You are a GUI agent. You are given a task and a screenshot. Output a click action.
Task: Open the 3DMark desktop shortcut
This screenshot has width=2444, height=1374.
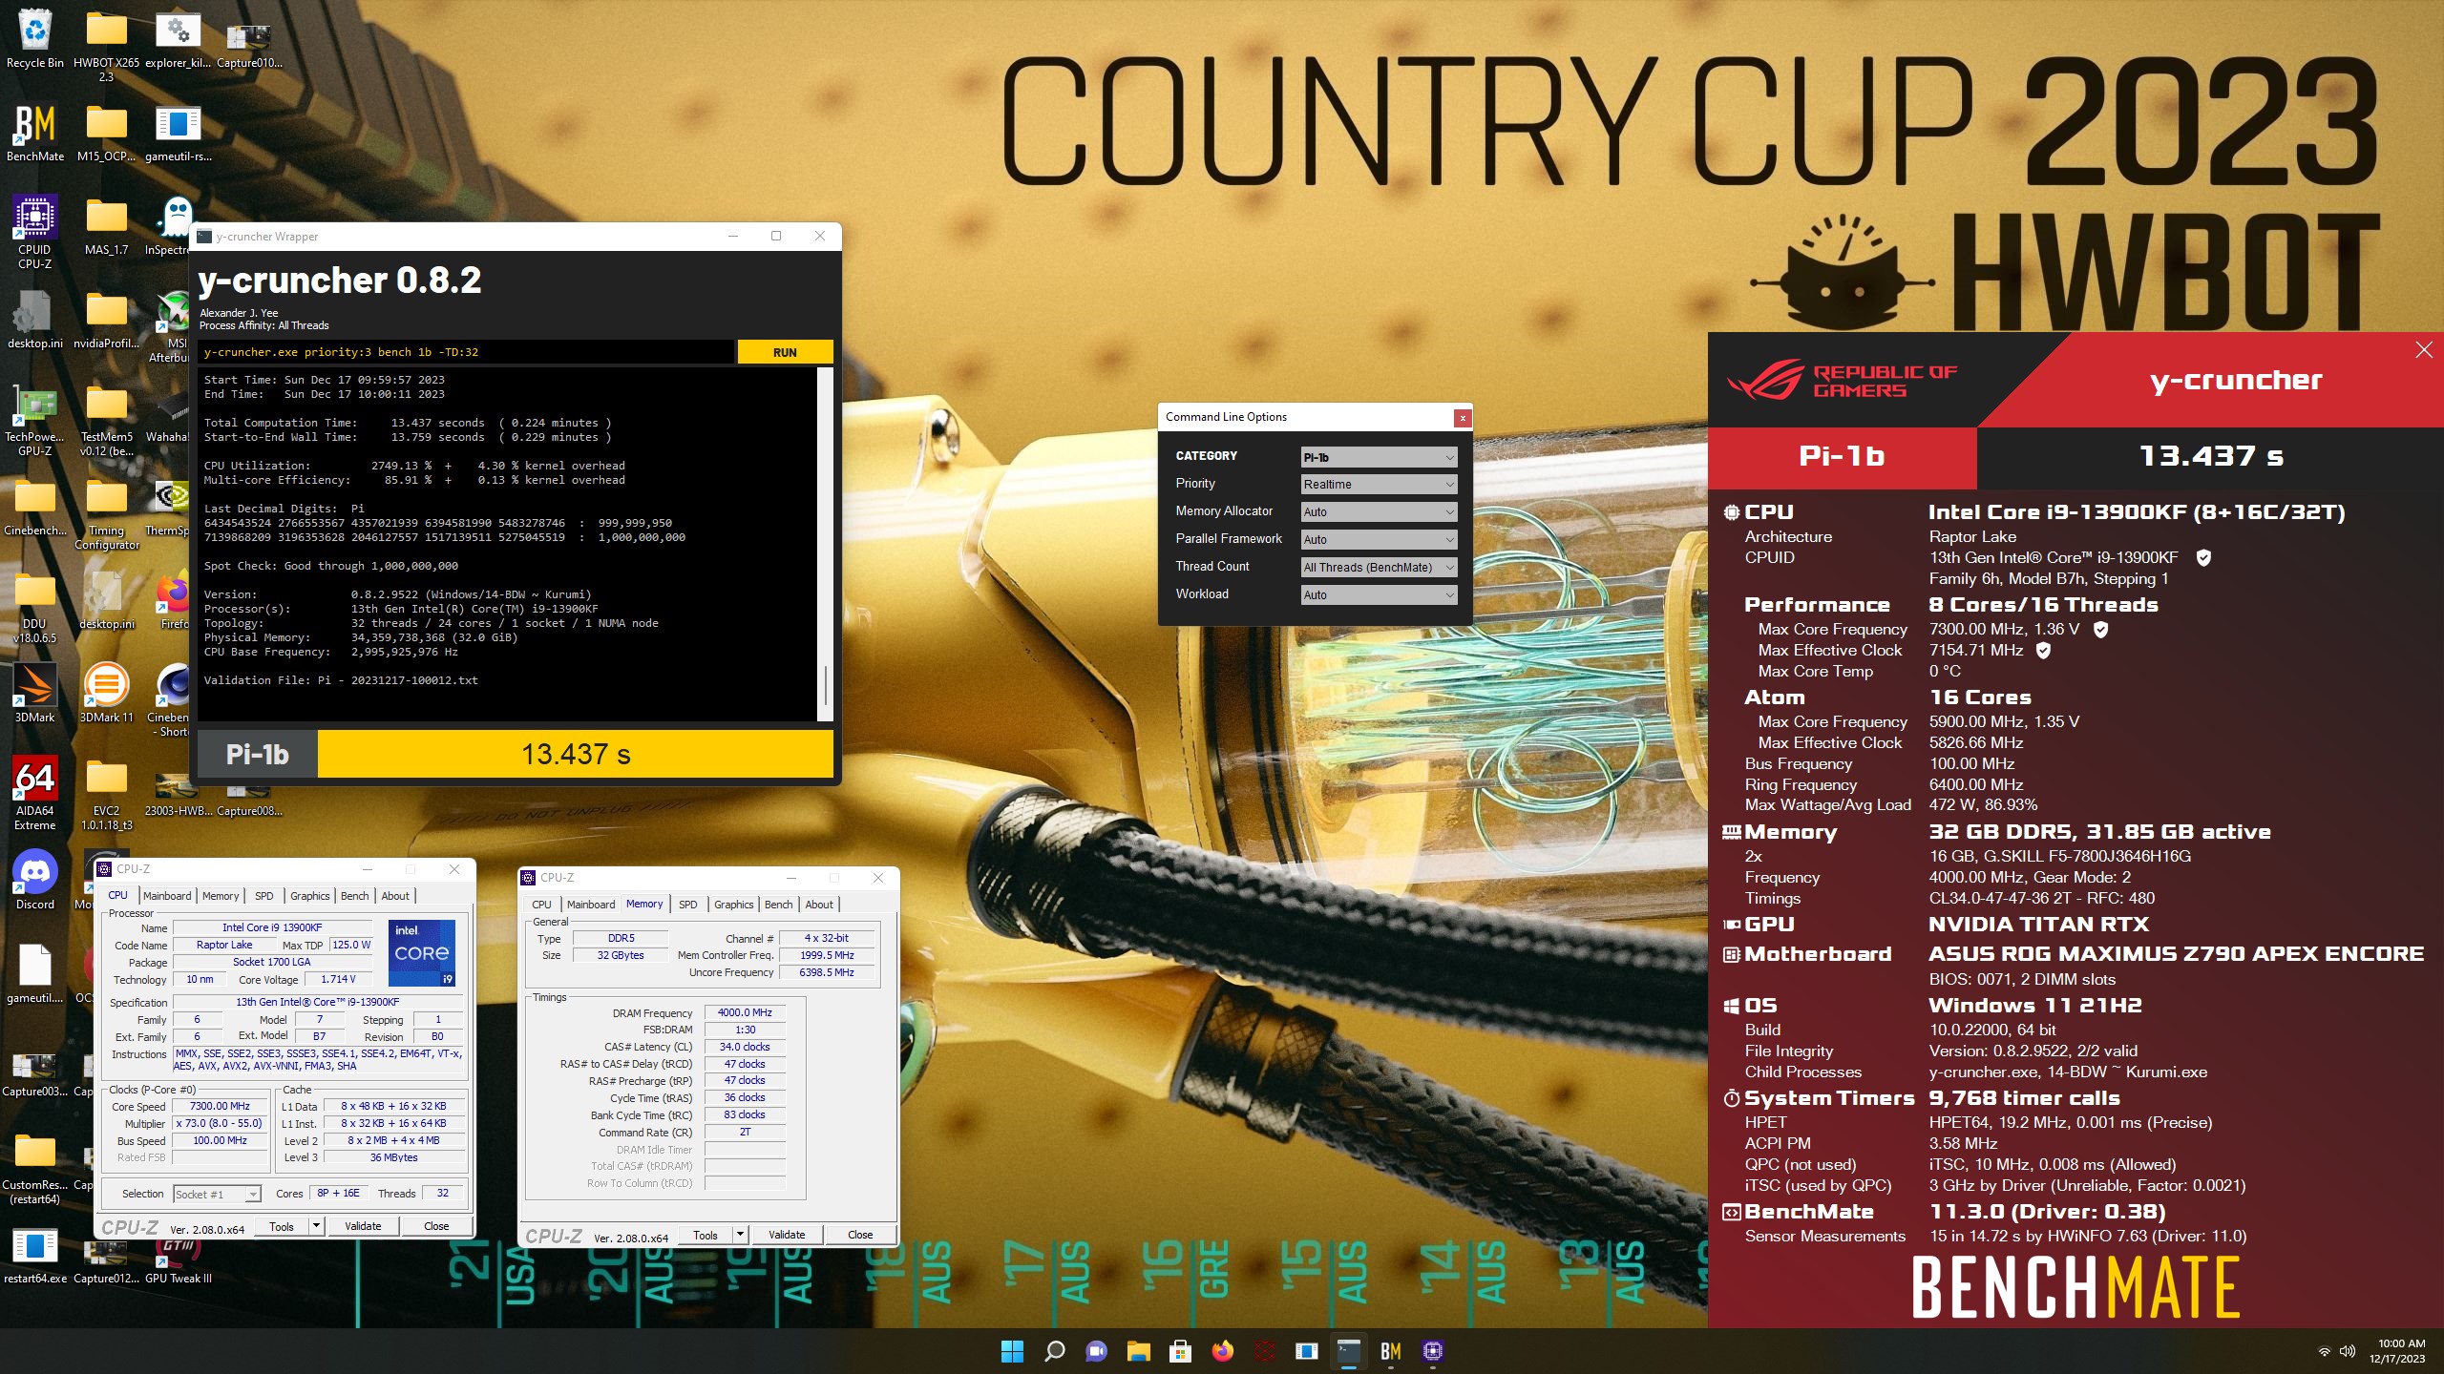[34, 694]
